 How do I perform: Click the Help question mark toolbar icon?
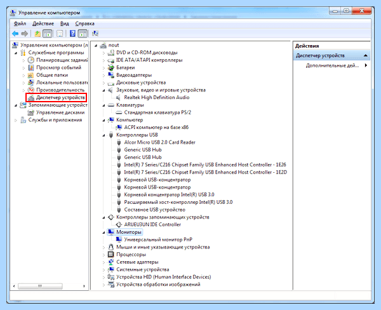pos(72,34)
